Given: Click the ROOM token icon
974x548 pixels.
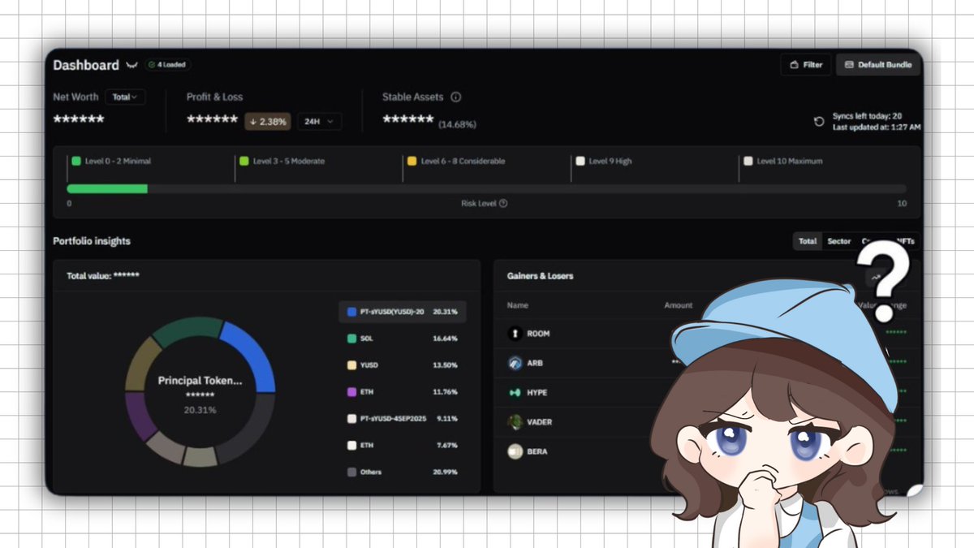Looking at the screenshot, I should click(515, 334).
